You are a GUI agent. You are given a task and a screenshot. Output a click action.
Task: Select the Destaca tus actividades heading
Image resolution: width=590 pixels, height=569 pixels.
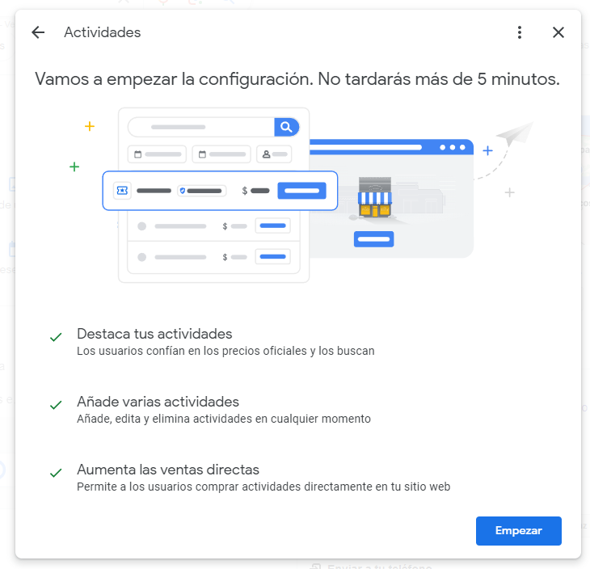[x=154, y=334]
